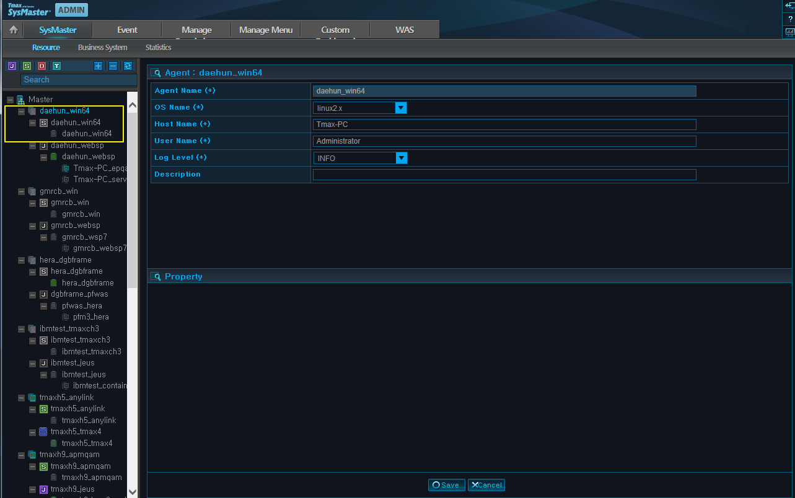Click the User Name field
The width and height of the screenshot is (795, 498).
pyautogui.click(x=504, y=141)
